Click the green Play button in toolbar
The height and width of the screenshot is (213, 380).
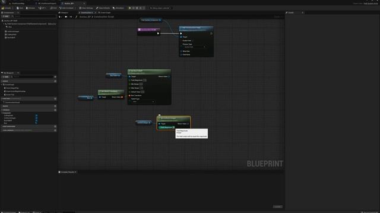(x=130, y=8)
